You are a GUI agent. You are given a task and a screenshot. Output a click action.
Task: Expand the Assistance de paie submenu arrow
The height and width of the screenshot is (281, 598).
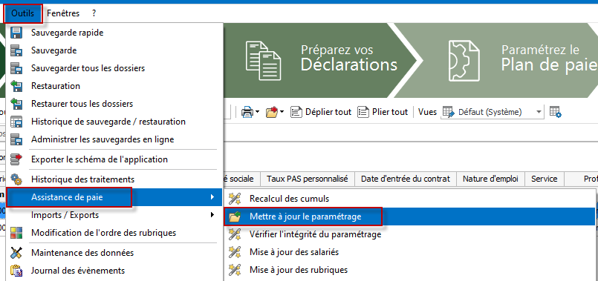click(212, 197)
